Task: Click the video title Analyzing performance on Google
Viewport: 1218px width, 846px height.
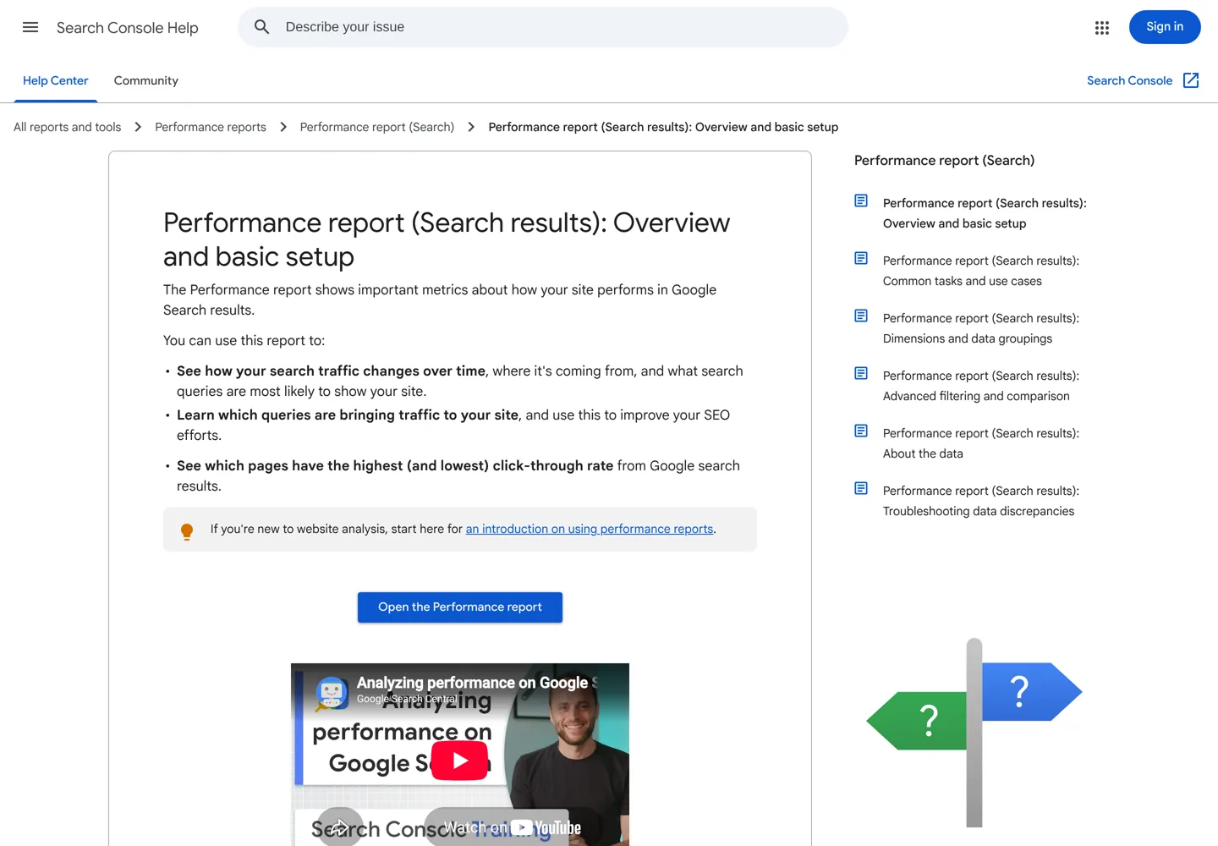Action: pos(476,683)
